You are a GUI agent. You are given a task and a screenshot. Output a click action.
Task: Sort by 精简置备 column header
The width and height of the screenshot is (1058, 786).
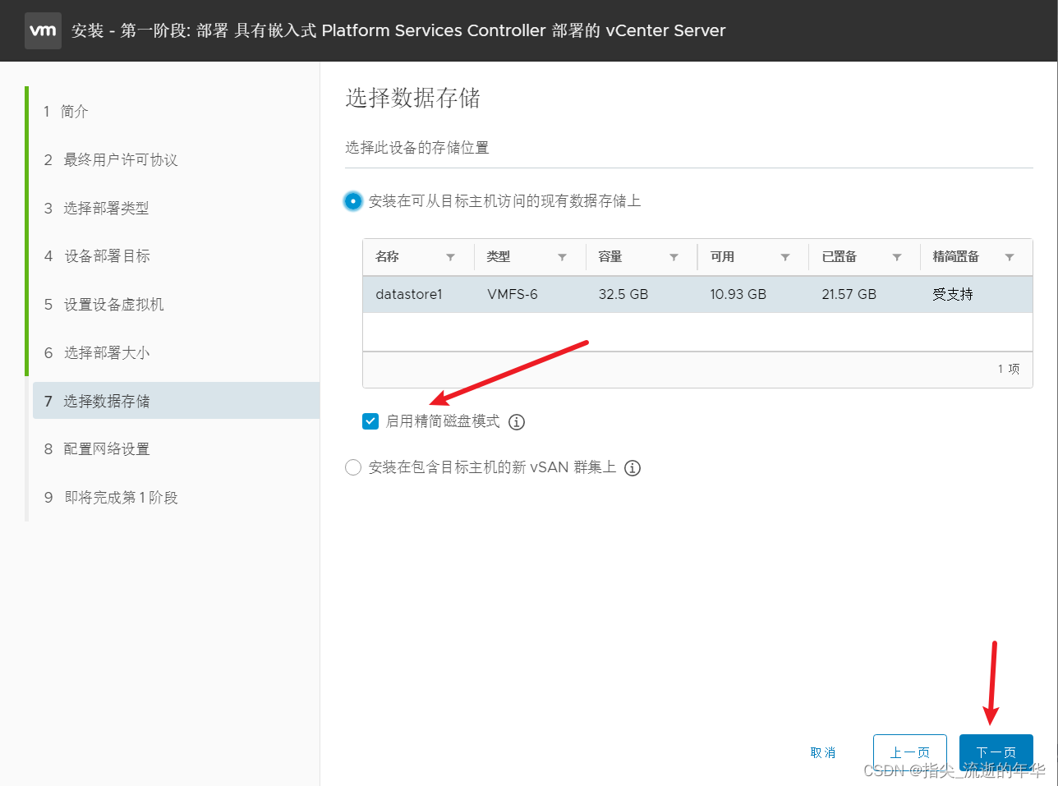point(956,257)
